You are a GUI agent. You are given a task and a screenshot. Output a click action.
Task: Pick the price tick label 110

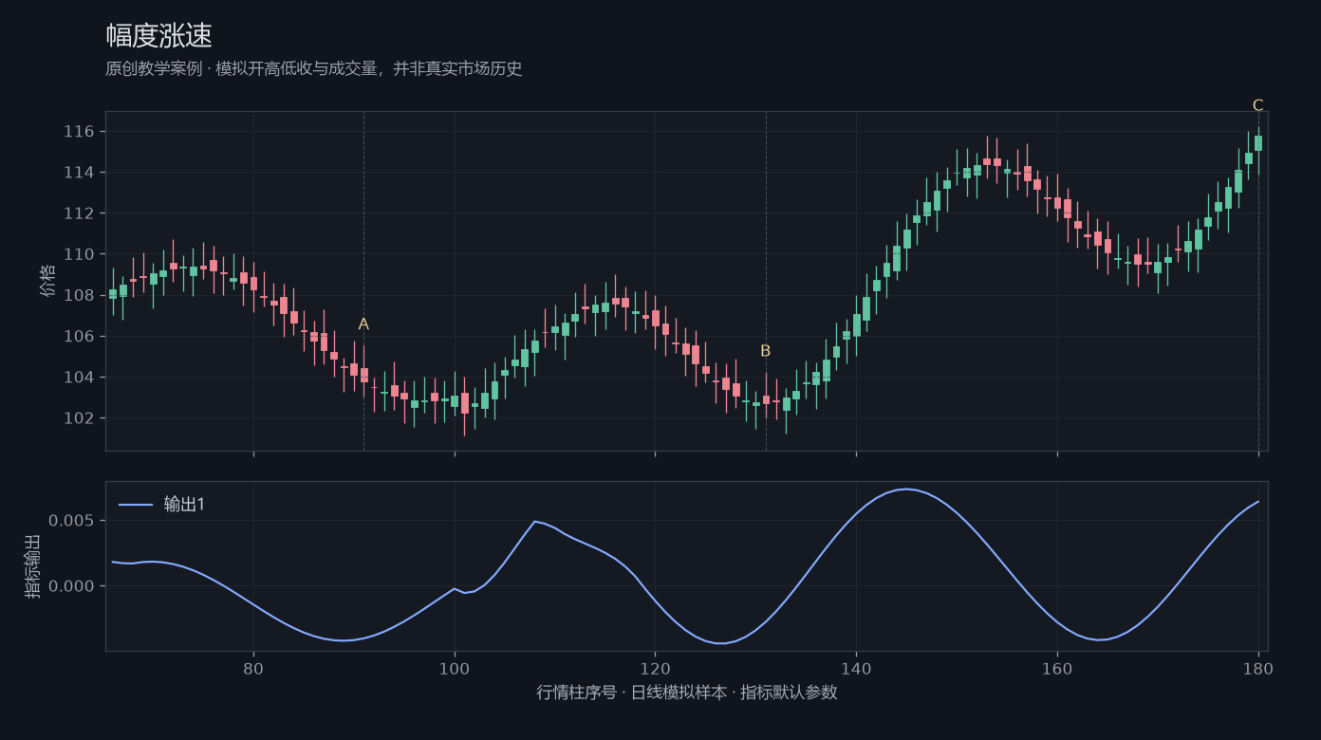[x=80, y=254]
